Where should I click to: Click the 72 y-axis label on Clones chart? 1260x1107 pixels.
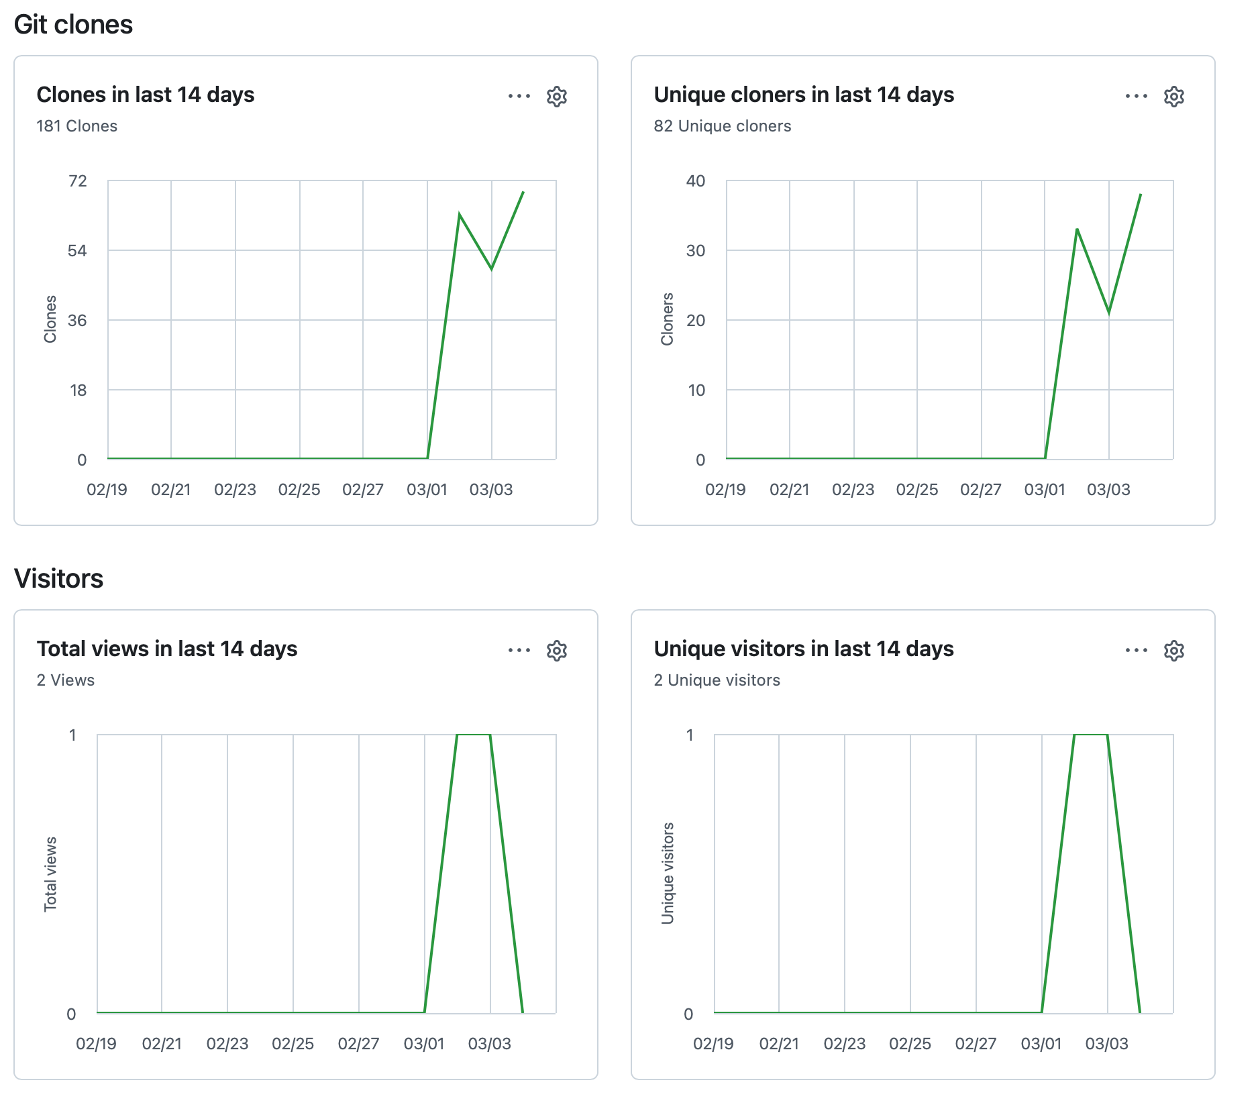[x=78, y=181]
